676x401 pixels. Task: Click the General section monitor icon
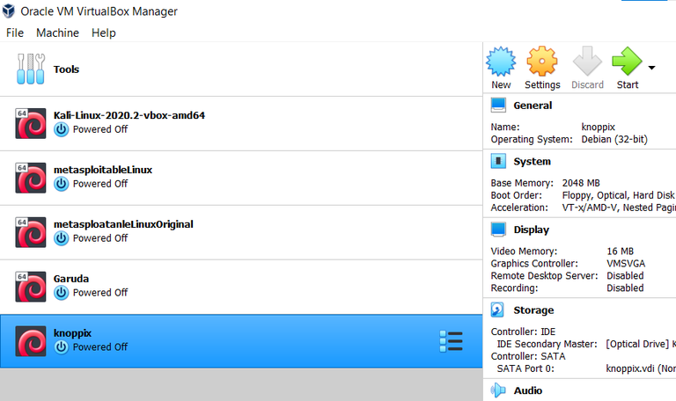click(498, 106)
